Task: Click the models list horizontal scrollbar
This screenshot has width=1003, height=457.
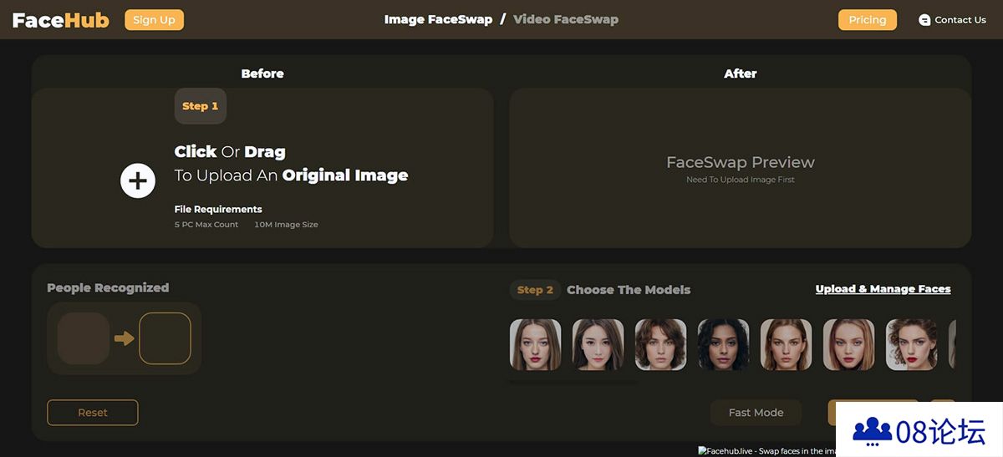Action: [x=573, y=382]
